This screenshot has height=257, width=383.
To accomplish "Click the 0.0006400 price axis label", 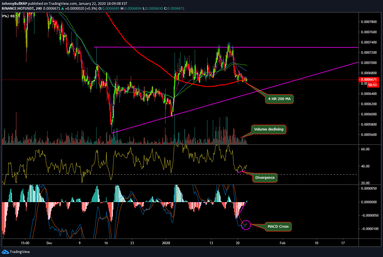I will click(369, 94).
